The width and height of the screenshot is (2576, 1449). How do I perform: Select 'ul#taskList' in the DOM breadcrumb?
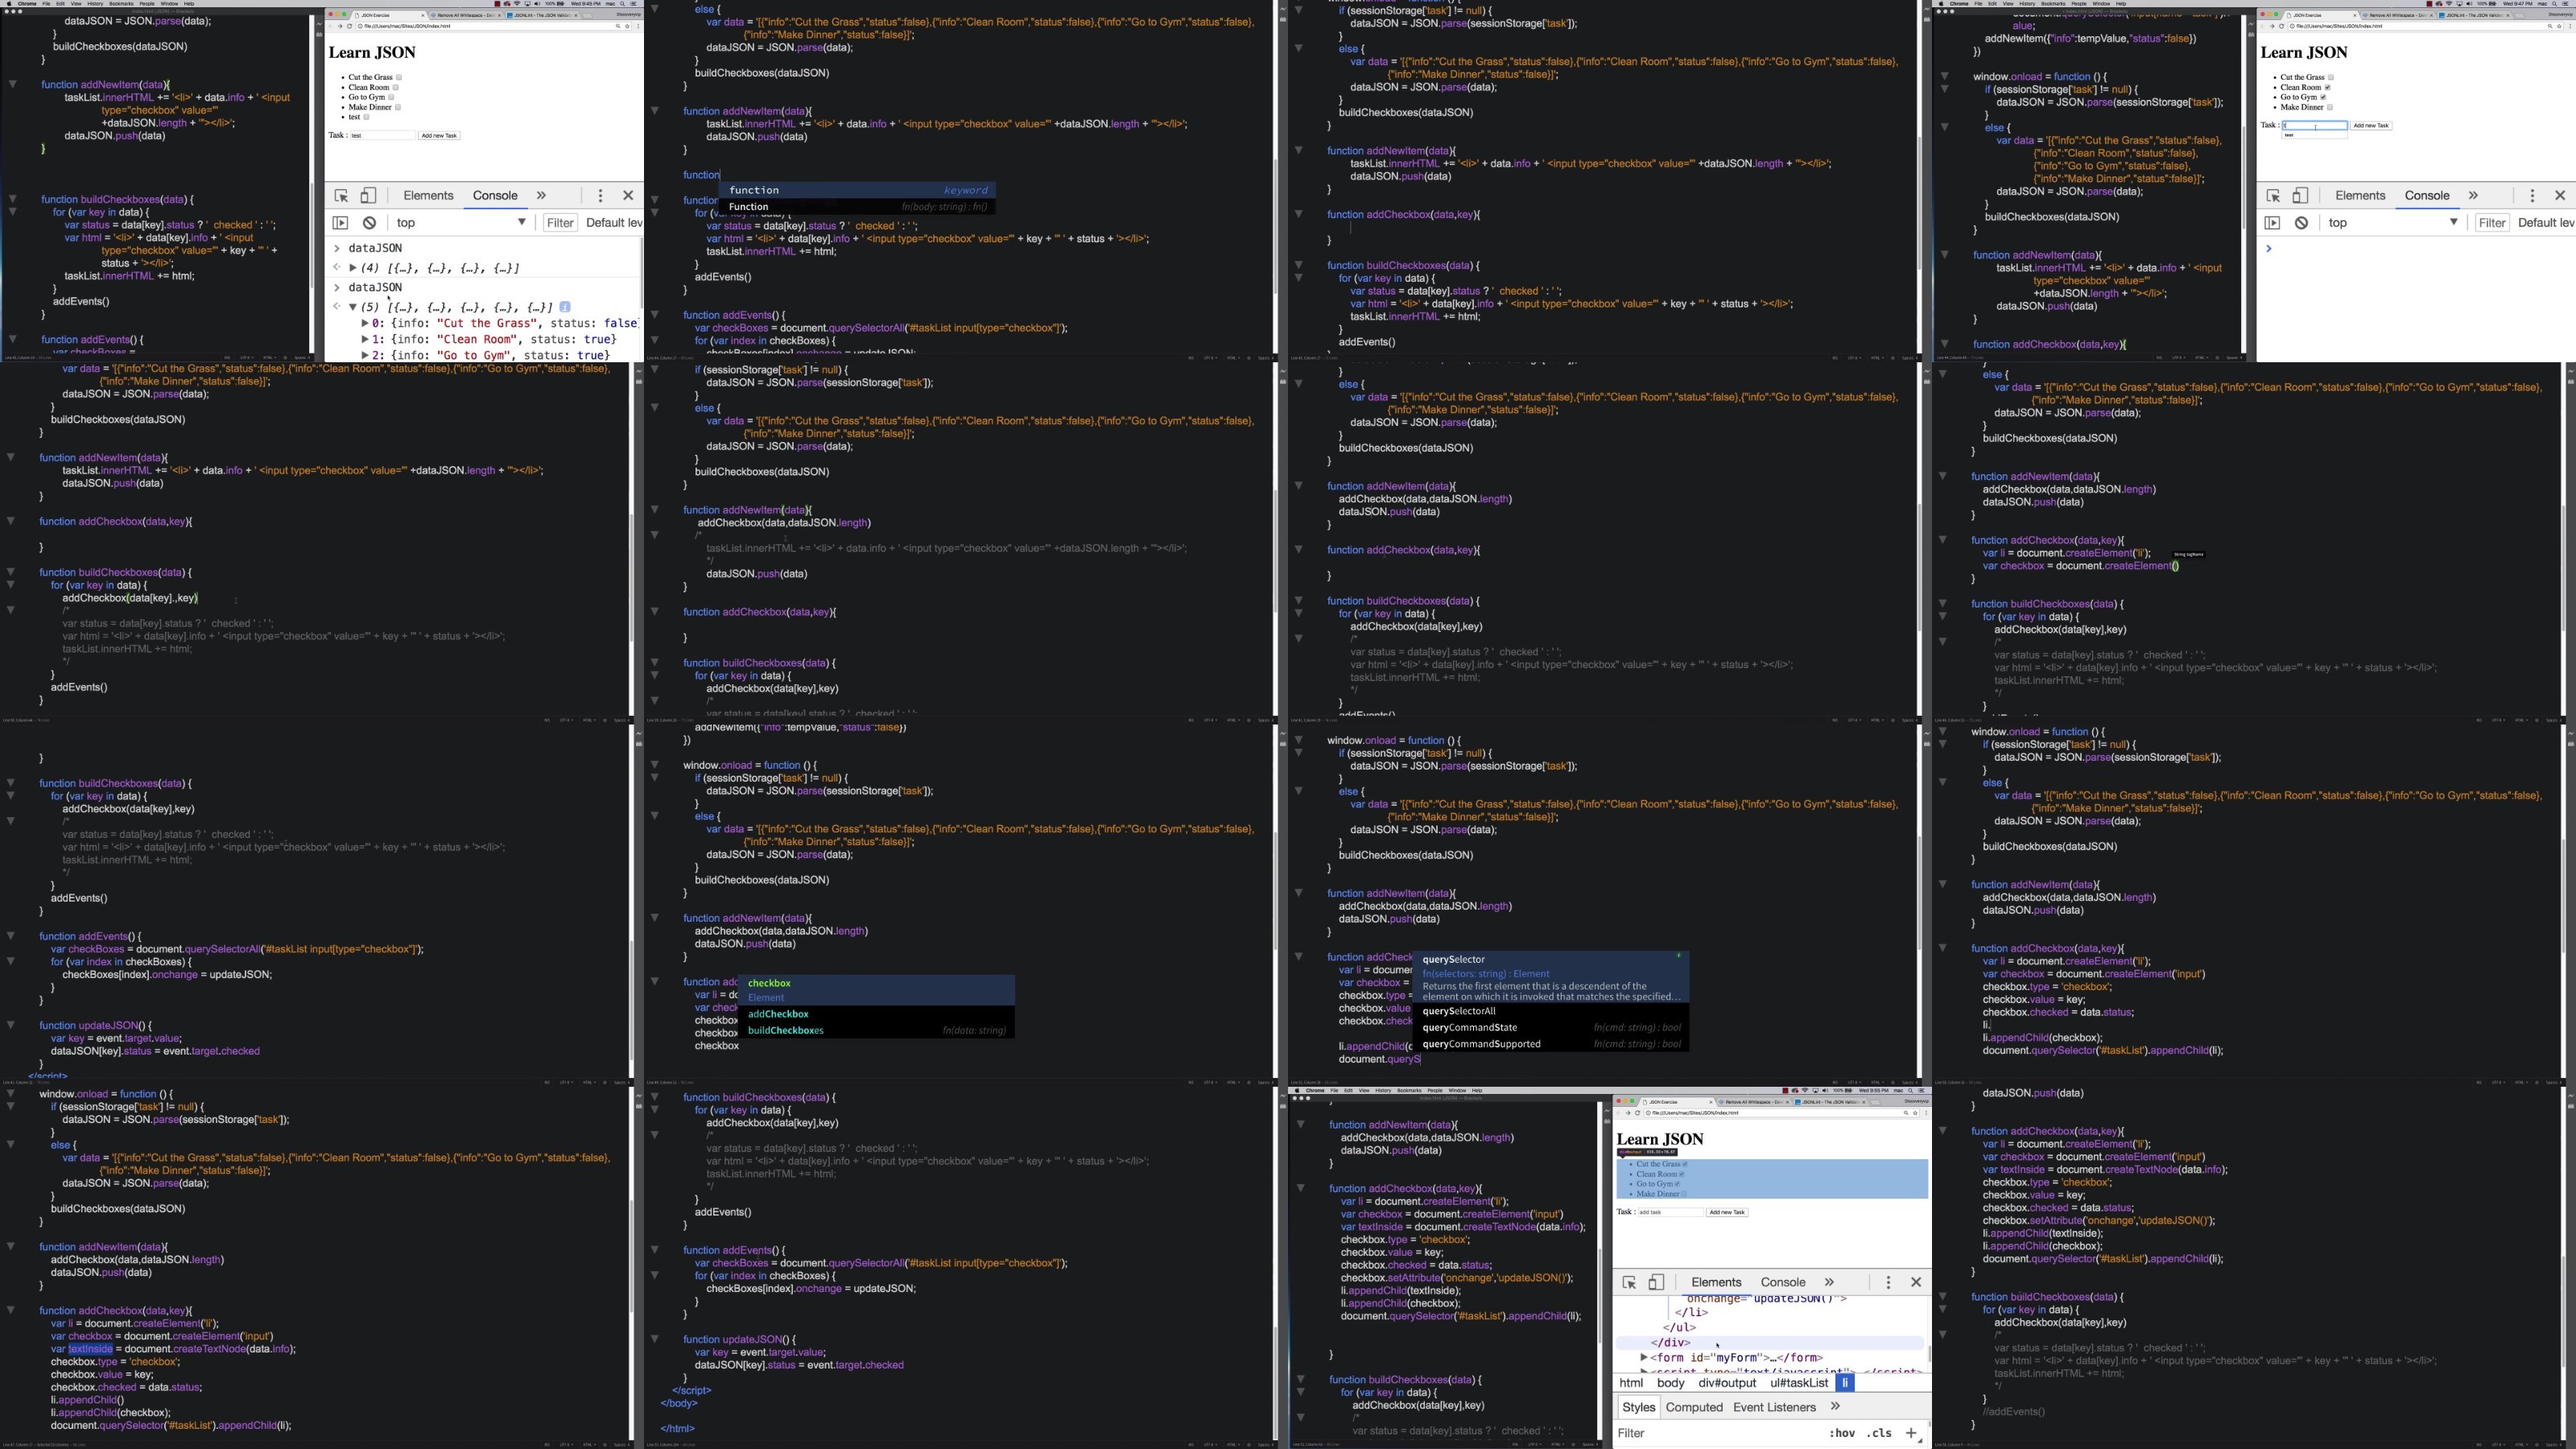(1799, 1383)
